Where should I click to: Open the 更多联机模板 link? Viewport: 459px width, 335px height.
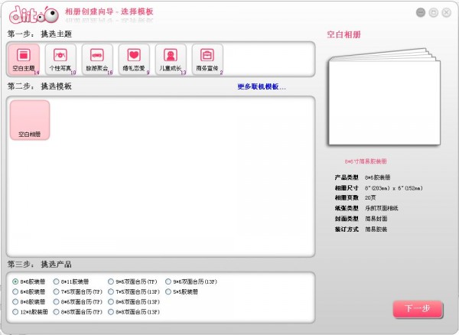261,86
